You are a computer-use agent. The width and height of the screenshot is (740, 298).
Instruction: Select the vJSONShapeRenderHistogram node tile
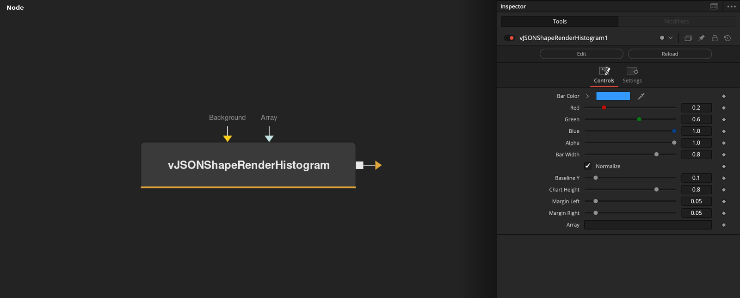point(248,165)
